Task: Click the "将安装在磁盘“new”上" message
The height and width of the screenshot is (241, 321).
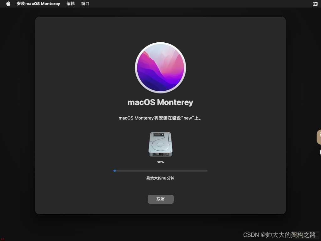Action: (160, 118)
